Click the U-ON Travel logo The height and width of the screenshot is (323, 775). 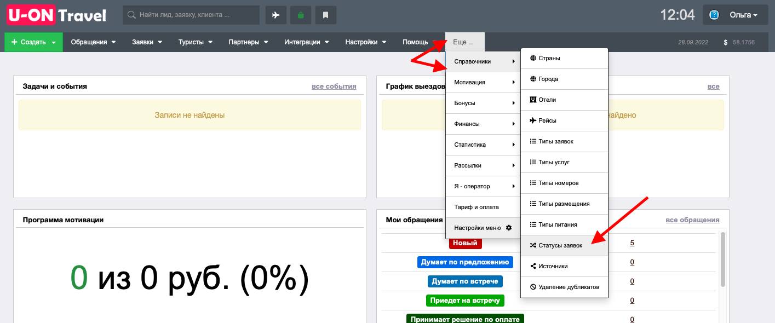pyautogui.click(x=56, y=15)
